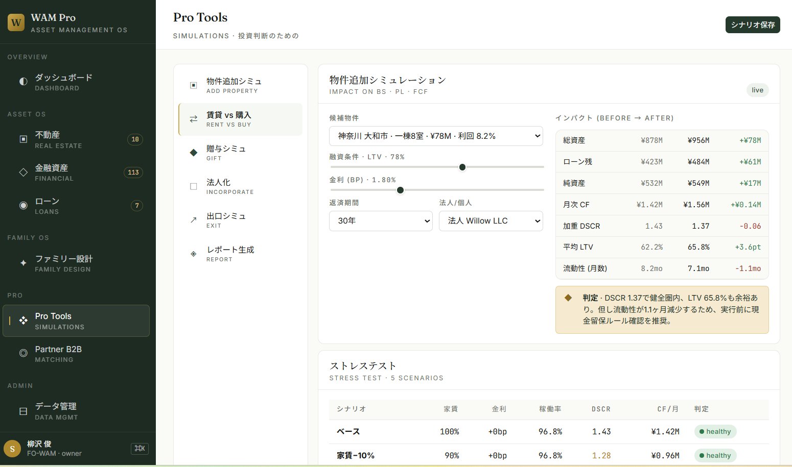Click the WAM Pro gold logo icon
This screenshot has height=467, width=792.
point(16,22)
